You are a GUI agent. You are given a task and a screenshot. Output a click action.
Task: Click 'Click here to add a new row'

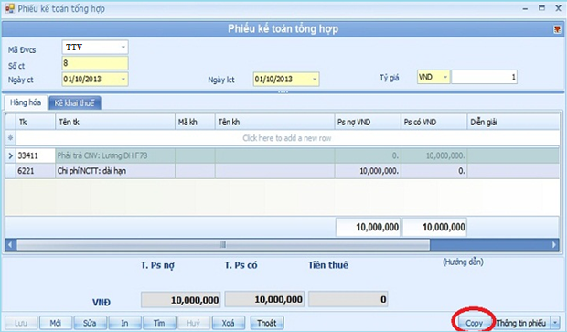[x=287, y=138]
